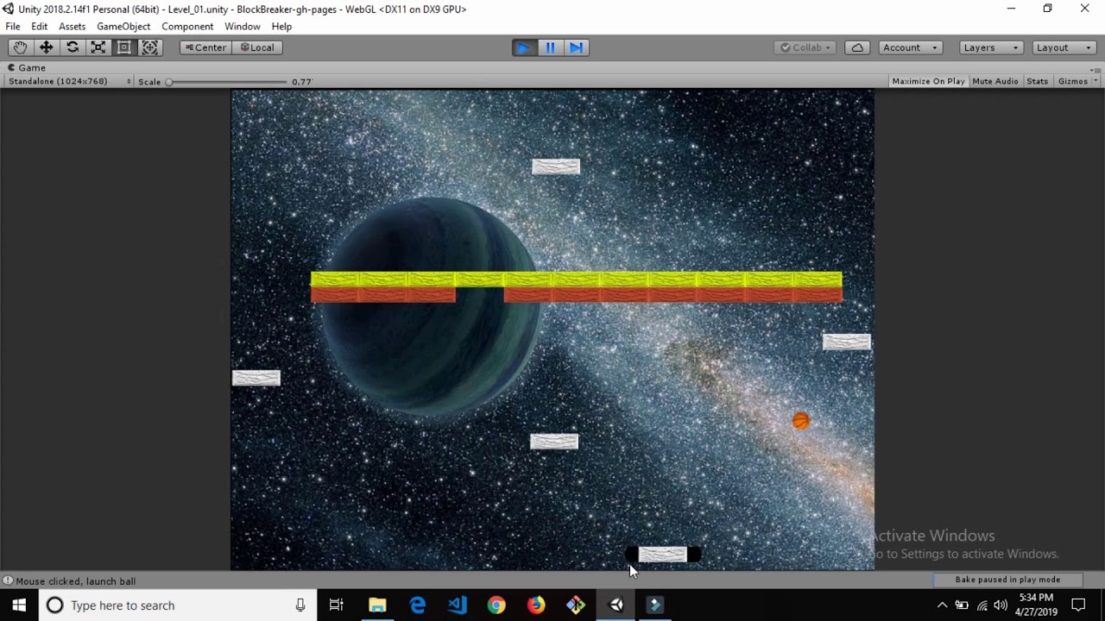Open the Component menu
The height and width of the screenshot is (621, 1105).
tap(187, 27)
